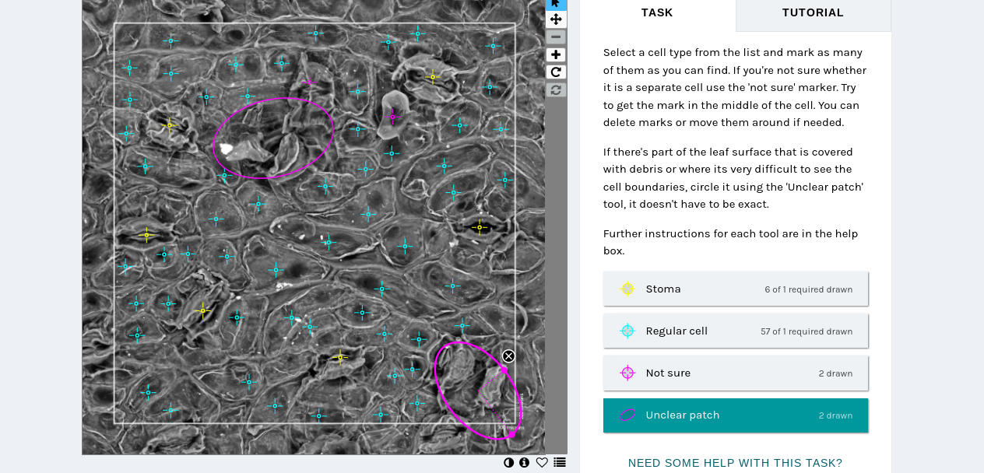The height and width of the screenshot is (473, 984).
Task: Click the yellow stoma marker on the black stoma
Action: 480,228
